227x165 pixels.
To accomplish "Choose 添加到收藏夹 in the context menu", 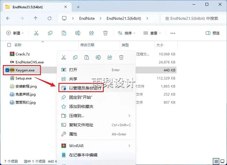I will click(96, 106).
